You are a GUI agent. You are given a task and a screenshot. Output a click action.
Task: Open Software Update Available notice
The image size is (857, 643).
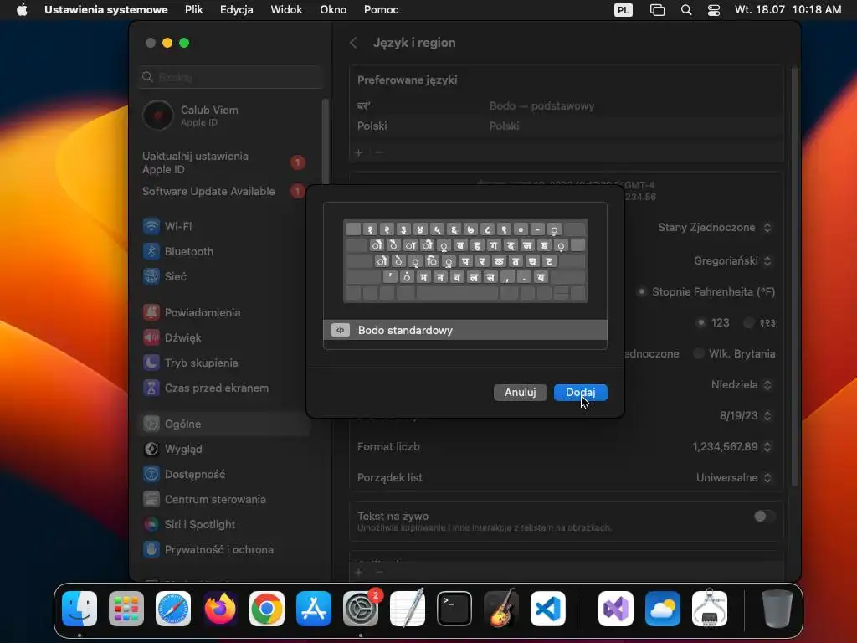[x=224, y=192]
